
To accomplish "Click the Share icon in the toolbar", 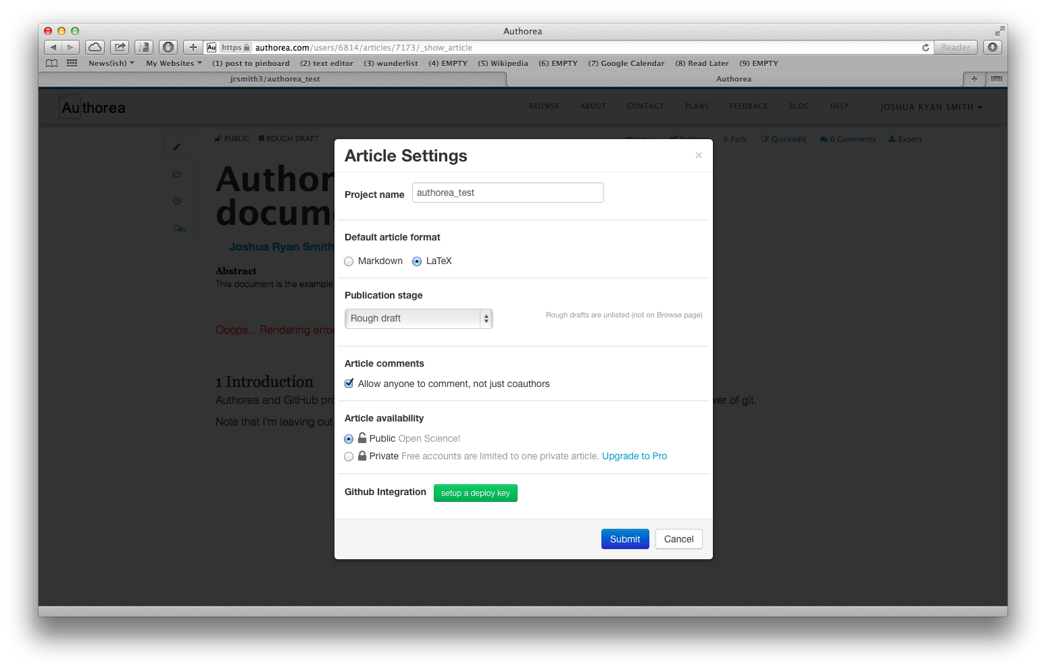I will tap(120, 47).
